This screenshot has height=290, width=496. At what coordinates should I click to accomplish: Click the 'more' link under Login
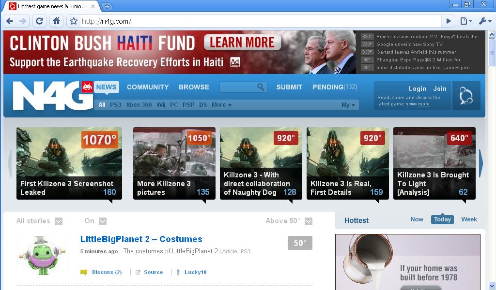point(423,104)
